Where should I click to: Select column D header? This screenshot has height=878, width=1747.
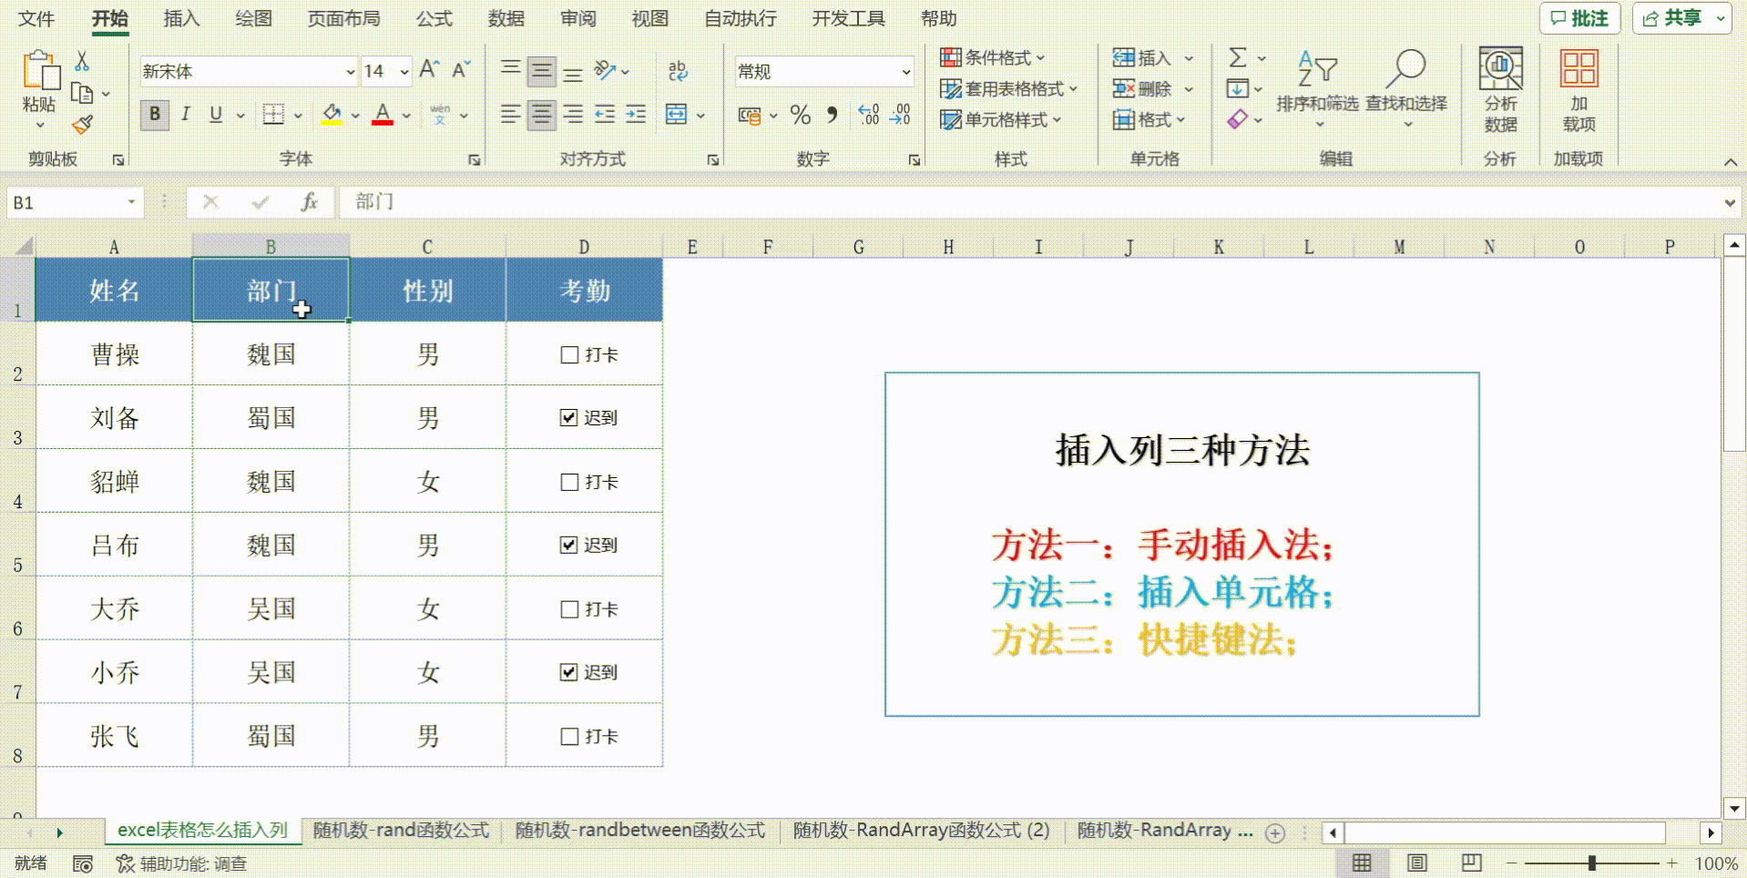[x=584, y=247]
